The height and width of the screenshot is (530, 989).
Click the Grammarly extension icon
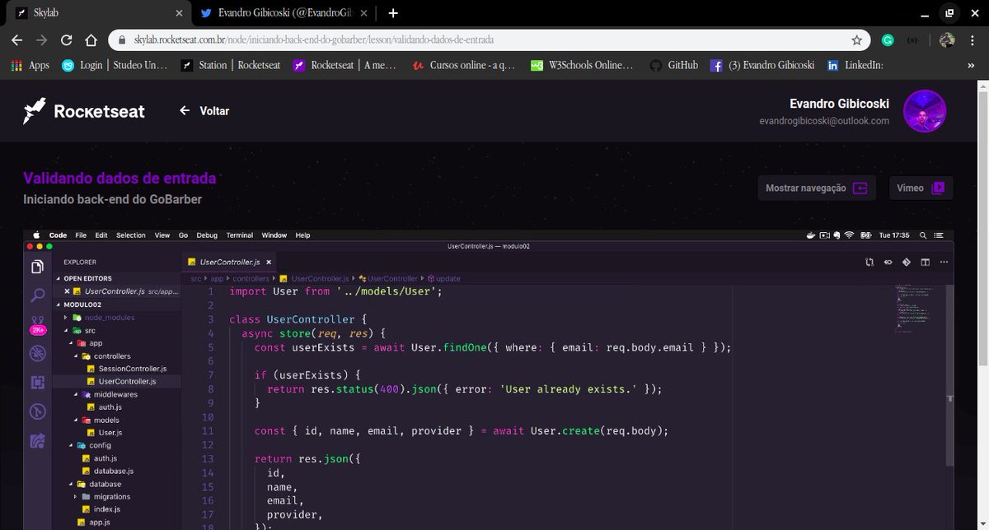[x=888, y=40]
